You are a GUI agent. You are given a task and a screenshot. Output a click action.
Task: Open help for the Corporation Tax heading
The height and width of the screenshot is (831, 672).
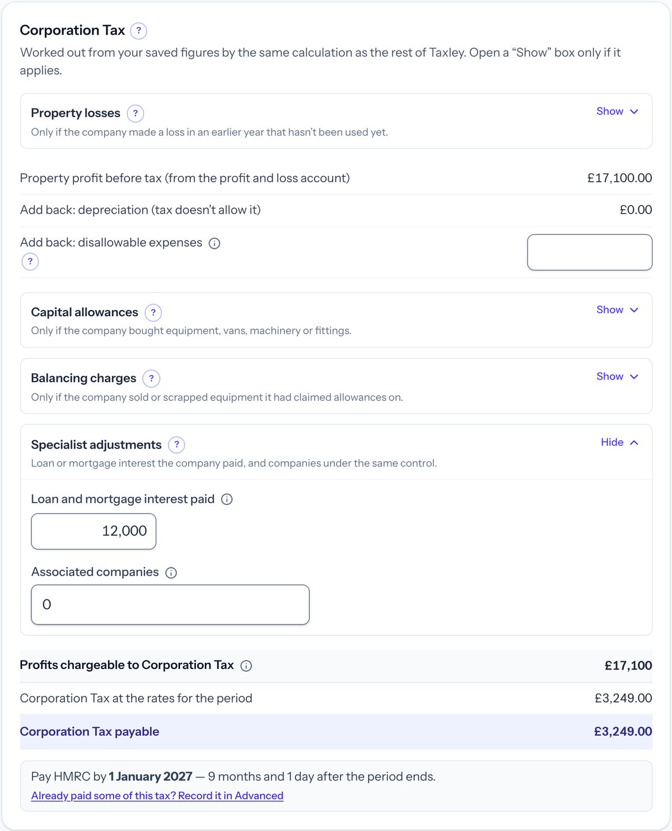tap(138, 31)
